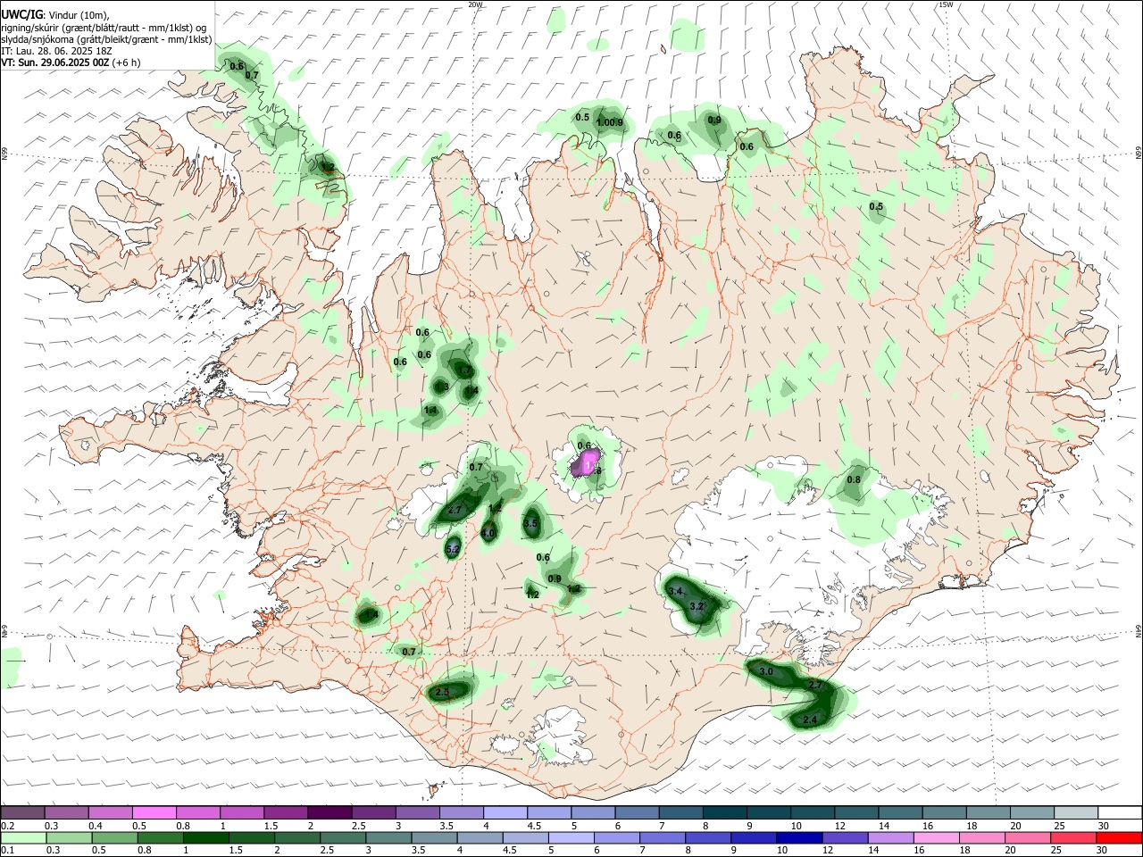
Task: Click the 3.4 precipitation value on the map
Action: (676, 592)
